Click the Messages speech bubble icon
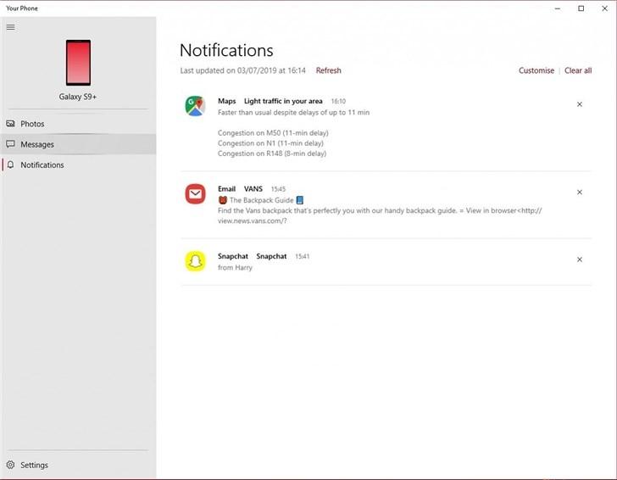The width and height of the screenshot is (617, 480). (11, 144)
